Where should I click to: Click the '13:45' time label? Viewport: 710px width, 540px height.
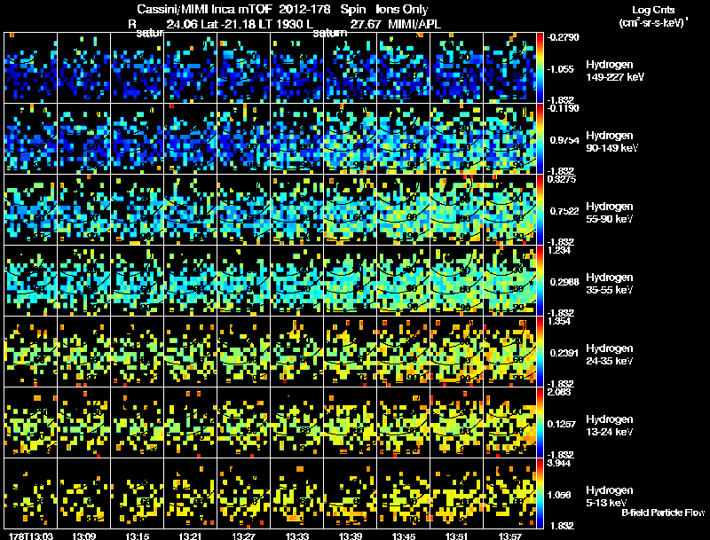click(404, 536)
